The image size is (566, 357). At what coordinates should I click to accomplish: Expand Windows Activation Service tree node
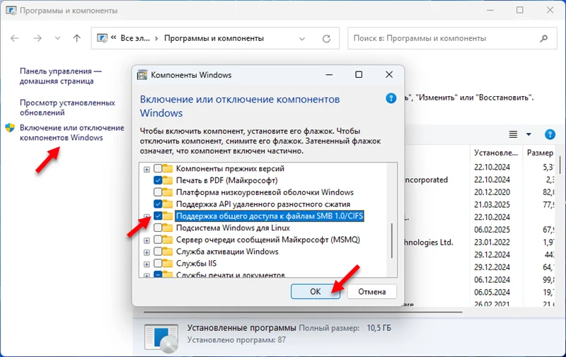pyautogui.click(x=146, y=252)
